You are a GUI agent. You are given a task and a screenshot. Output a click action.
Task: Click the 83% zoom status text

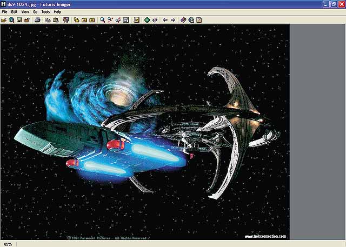8,244
